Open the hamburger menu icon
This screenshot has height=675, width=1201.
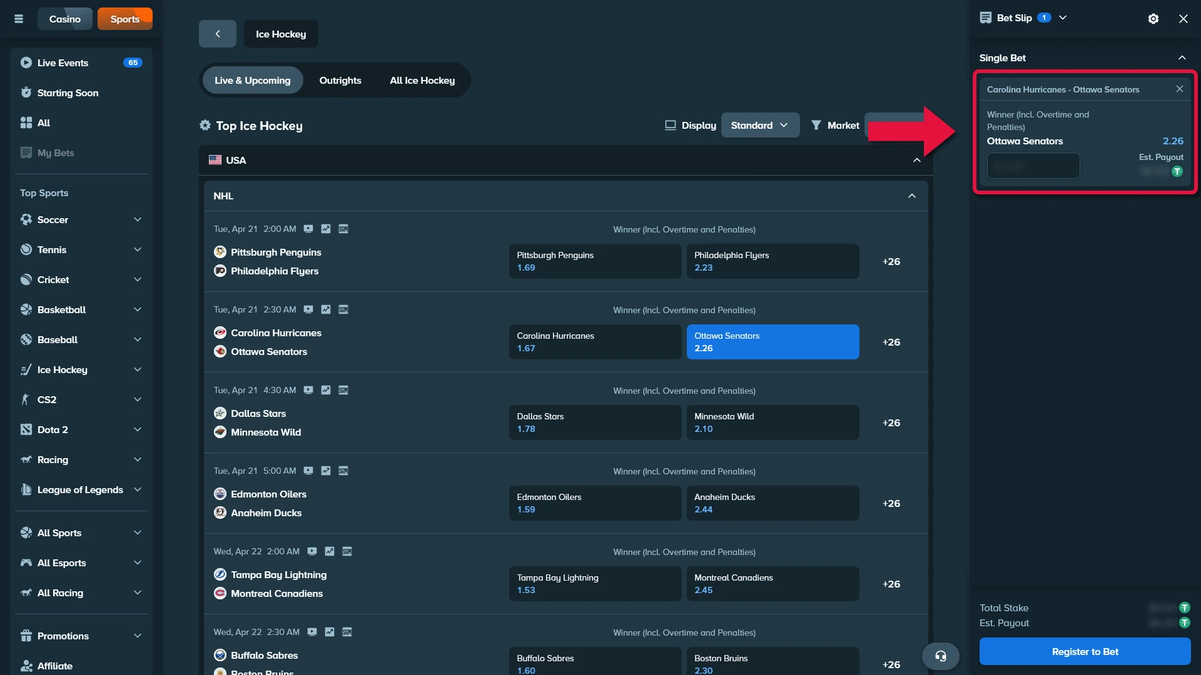pos(19,19)
